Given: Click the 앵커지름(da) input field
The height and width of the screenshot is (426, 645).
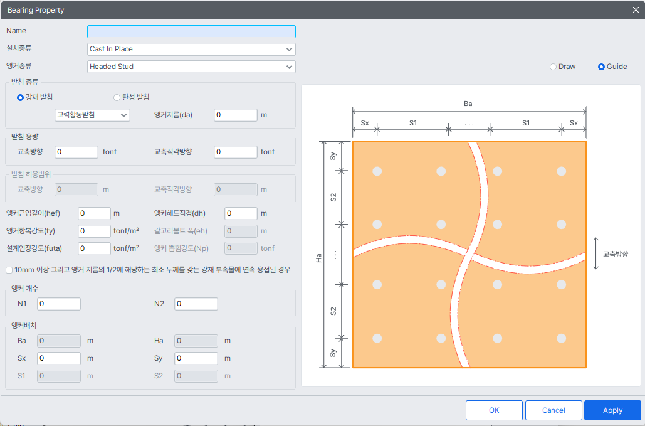Looking at the screenshot, I should coord(236,115).
